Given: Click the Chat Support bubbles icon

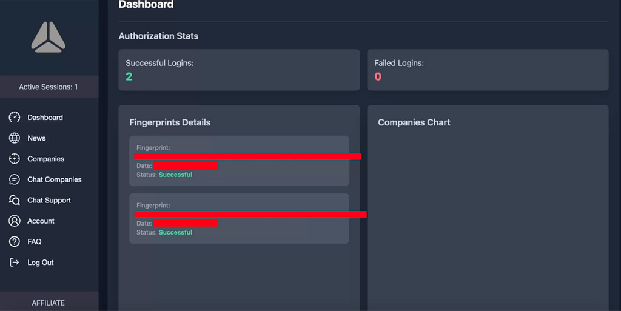Looking at the screenshot, I should coord(15,200).
